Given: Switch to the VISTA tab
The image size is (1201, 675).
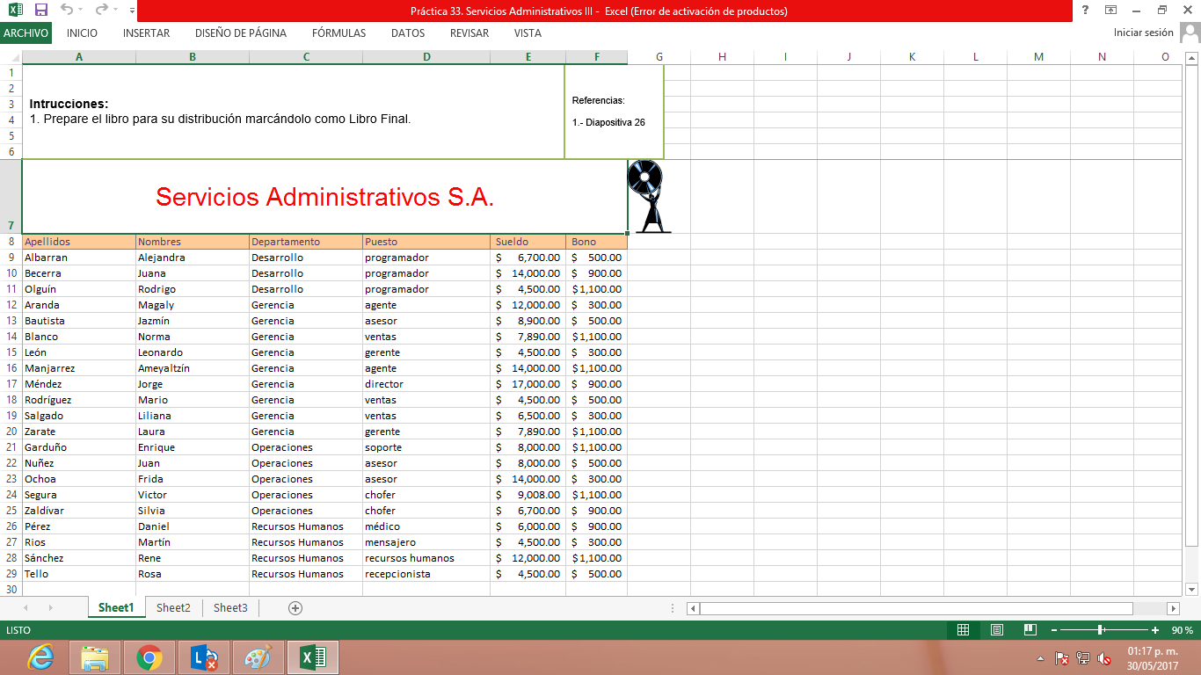Looking at the screenshot, I should point(528,33).
